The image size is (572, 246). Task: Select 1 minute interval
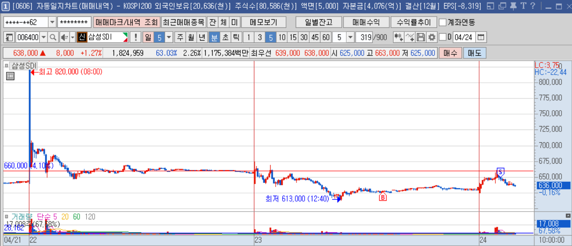pyautogui.click(x=249, y=38)
